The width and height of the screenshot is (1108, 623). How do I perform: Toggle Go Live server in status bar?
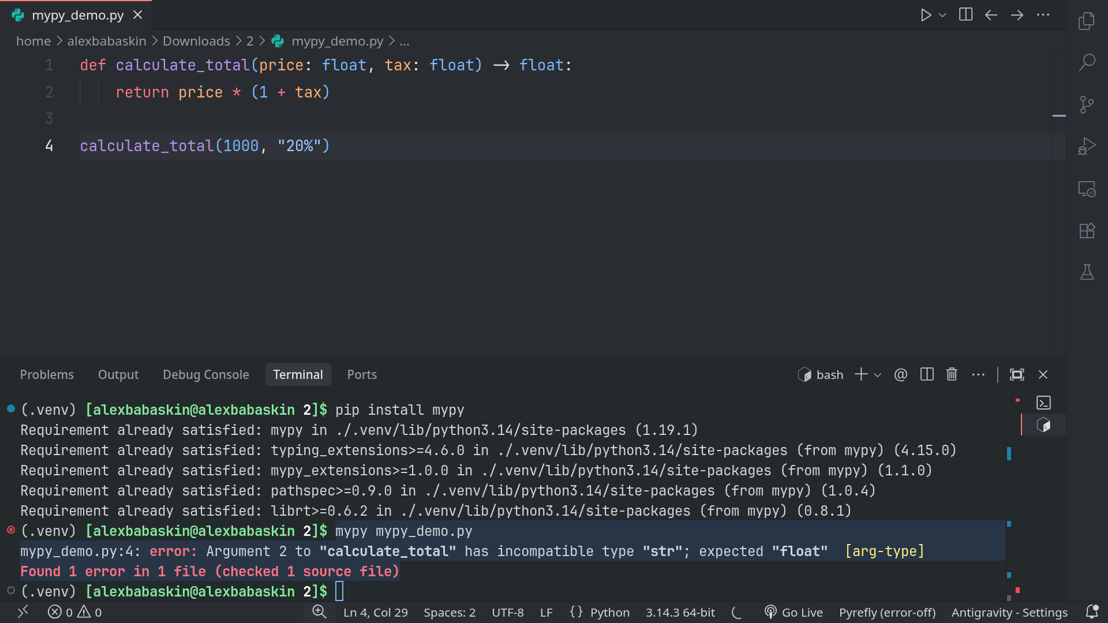pyautogui.click(x=793, y=612)
